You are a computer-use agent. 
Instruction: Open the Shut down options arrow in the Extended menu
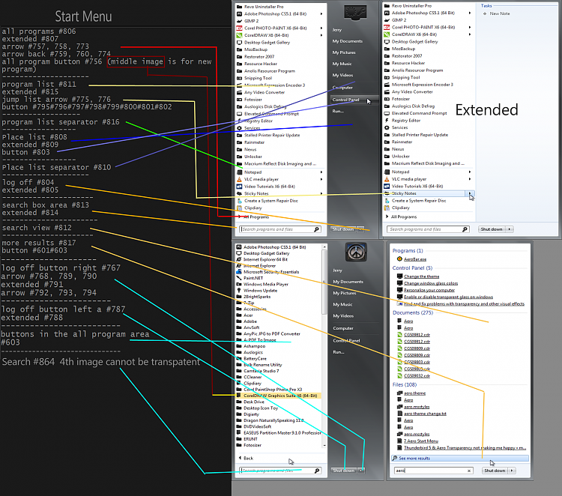(510, 229)
